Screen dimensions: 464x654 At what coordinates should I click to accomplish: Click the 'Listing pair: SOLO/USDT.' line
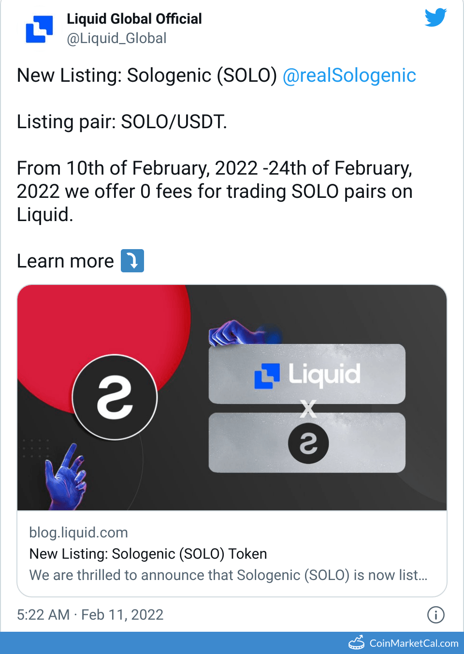122,122
